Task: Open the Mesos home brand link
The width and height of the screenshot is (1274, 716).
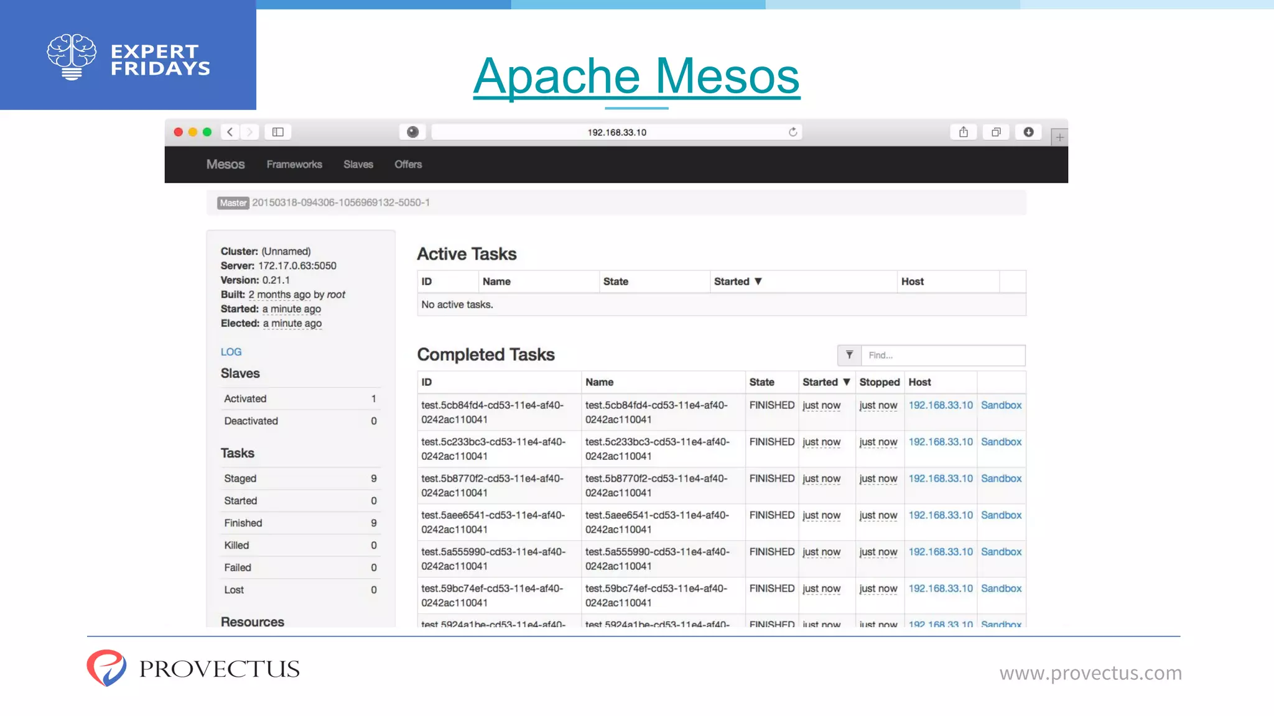Action: pyautogui.click(x=225, y=164)
